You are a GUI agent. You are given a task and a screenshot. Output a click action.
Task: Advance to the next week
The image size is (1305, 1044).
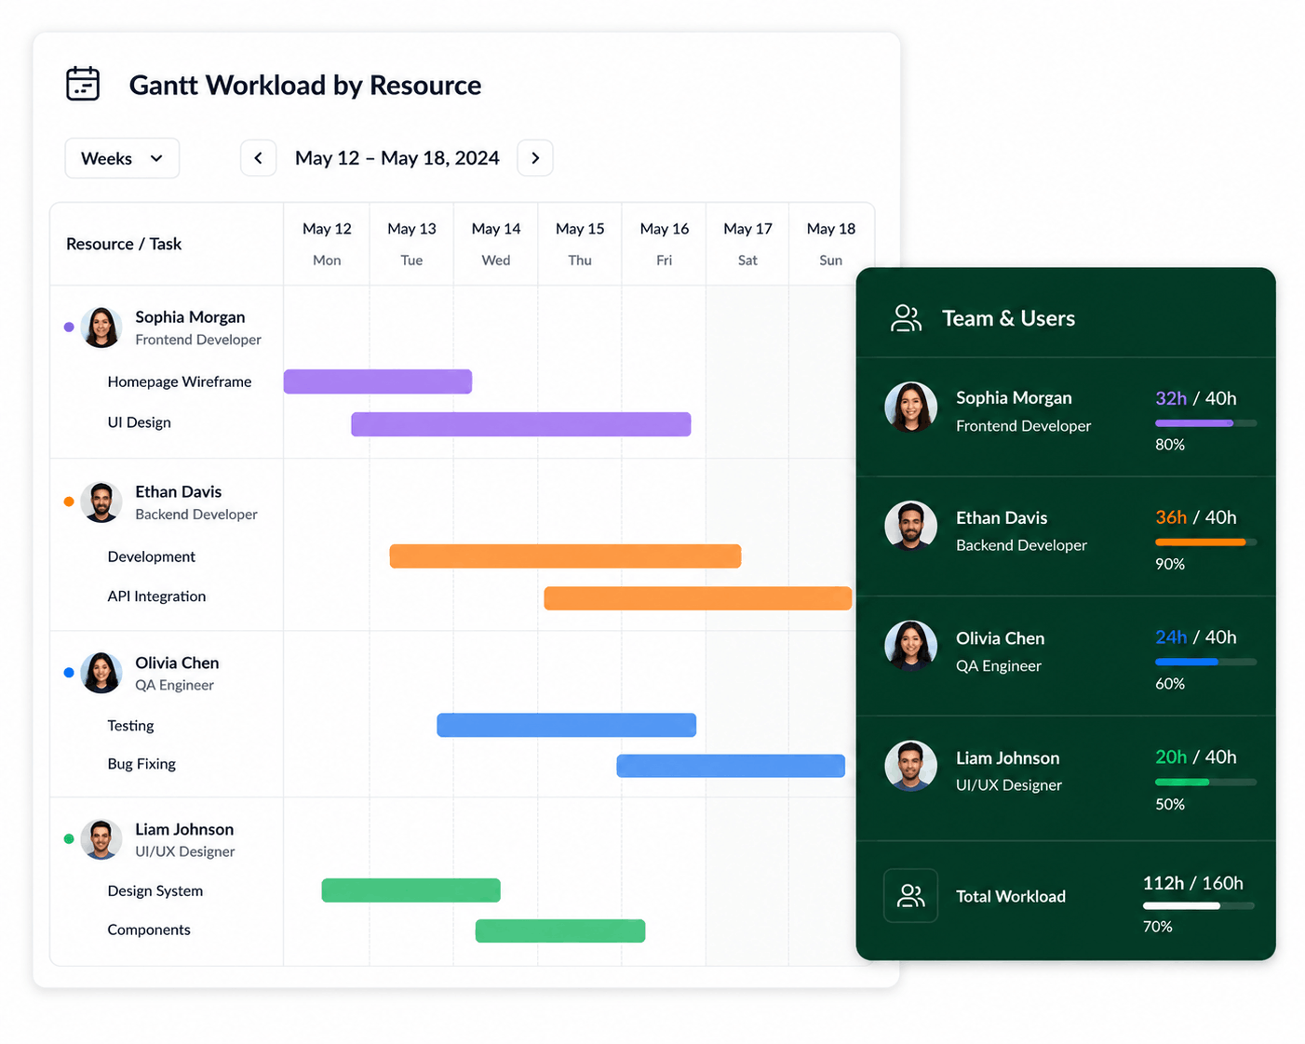pyautogui.click(x=535, y=158)
